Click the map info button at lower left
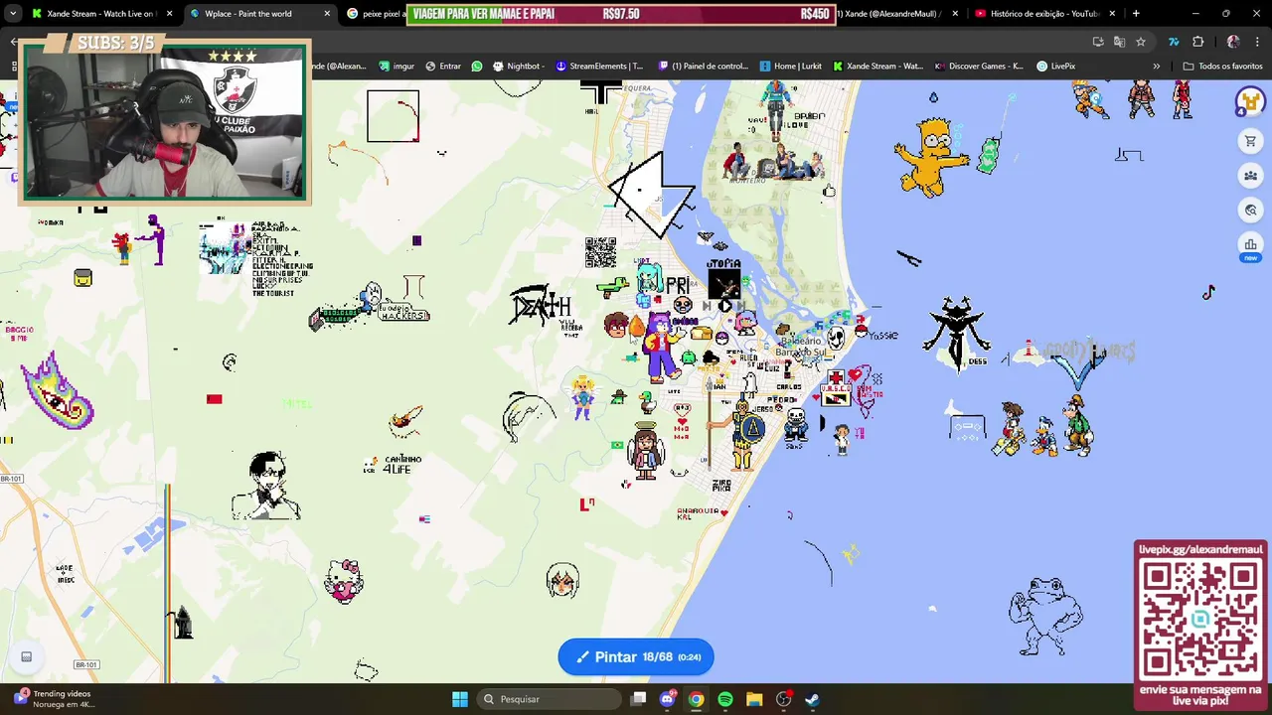 pos(27,656)
